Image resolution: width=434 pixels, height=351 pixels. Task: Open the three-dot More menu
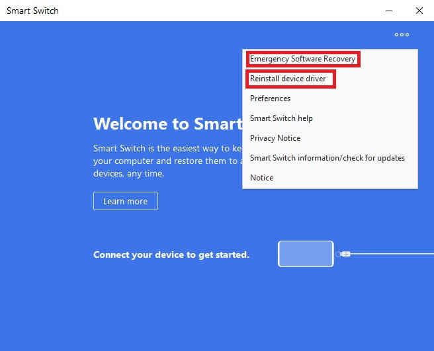coord(402,34)
